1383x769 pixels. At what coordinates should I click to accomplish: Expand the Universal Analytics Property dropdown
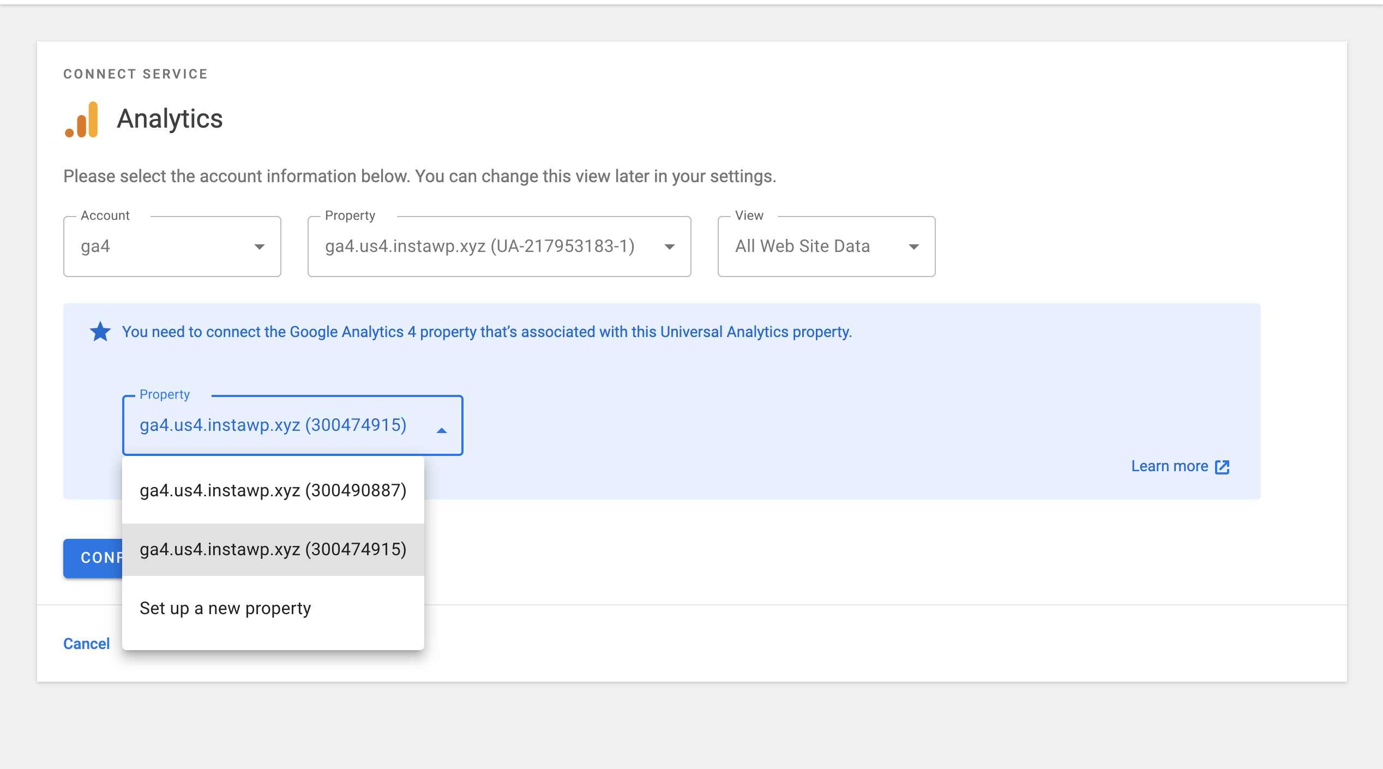tap(671, 247)
